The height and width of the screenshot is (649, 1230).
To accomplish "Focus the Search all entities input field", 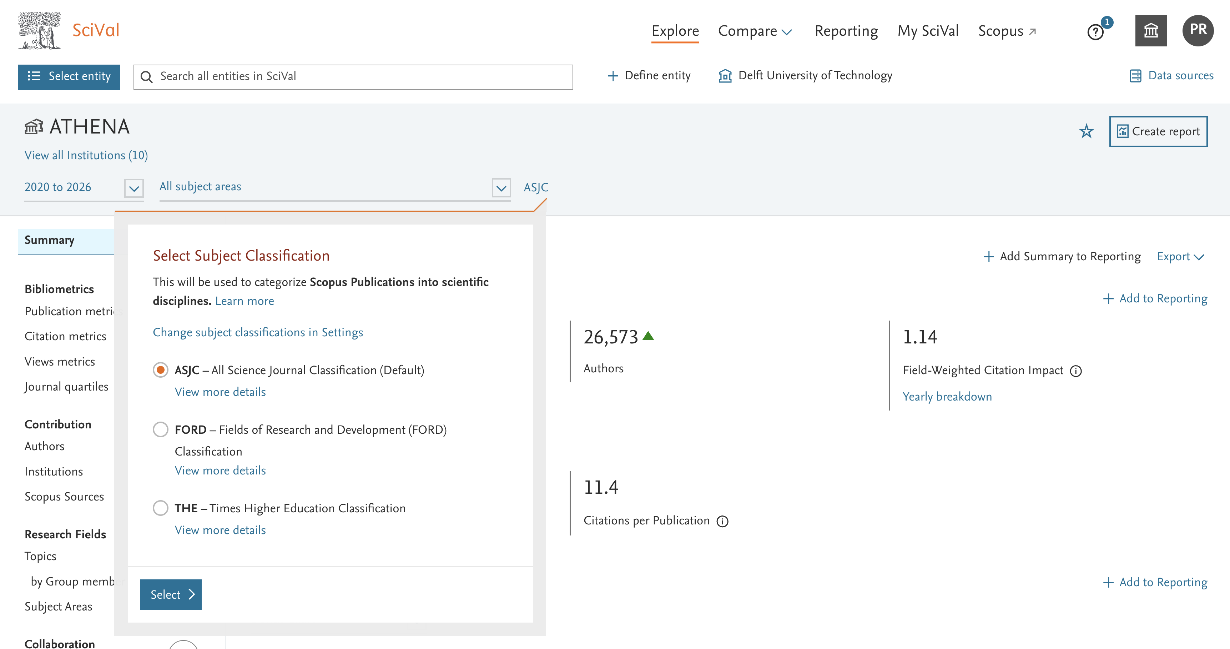I will [353, 77].
